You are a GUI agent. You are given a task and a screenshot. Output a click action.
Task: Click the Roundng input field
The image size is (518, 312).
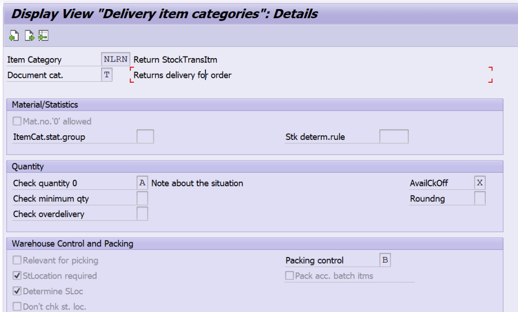click(x=479, y=198)
